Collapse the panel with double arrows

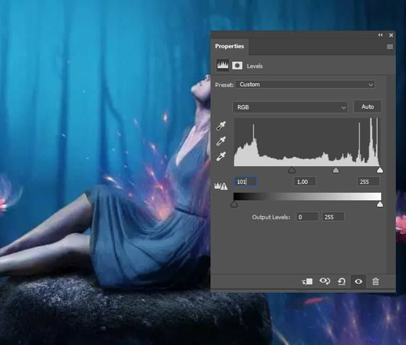point(381,35)
